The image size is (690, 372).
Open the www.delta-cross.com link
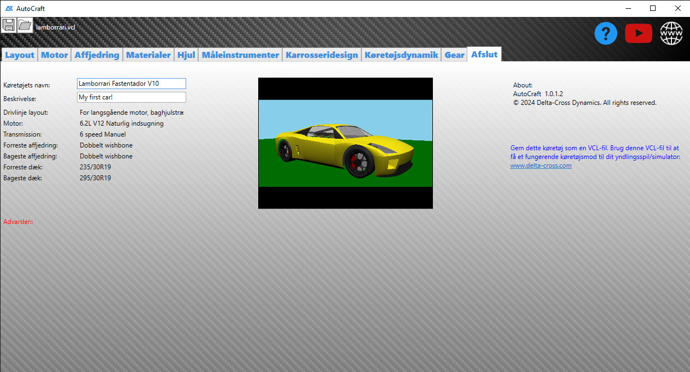click(540, 166)
